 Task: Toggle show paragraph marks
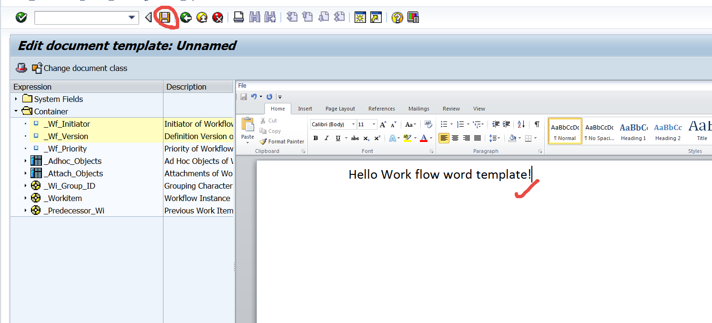(537, 124)
